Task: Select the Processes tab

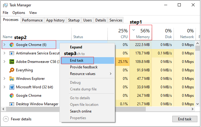Action: tap(11, 20)
